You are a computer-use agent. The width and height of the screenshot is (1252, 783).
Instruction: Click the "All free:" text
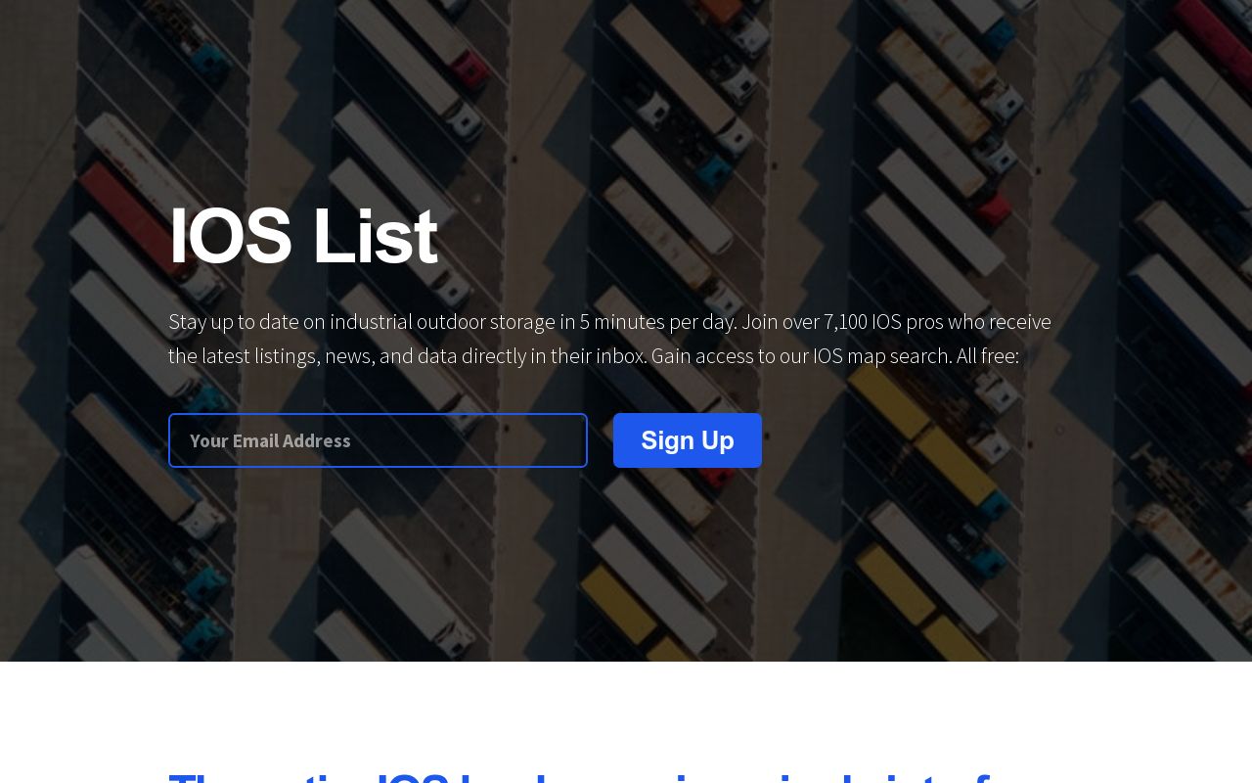coord(988,356)
